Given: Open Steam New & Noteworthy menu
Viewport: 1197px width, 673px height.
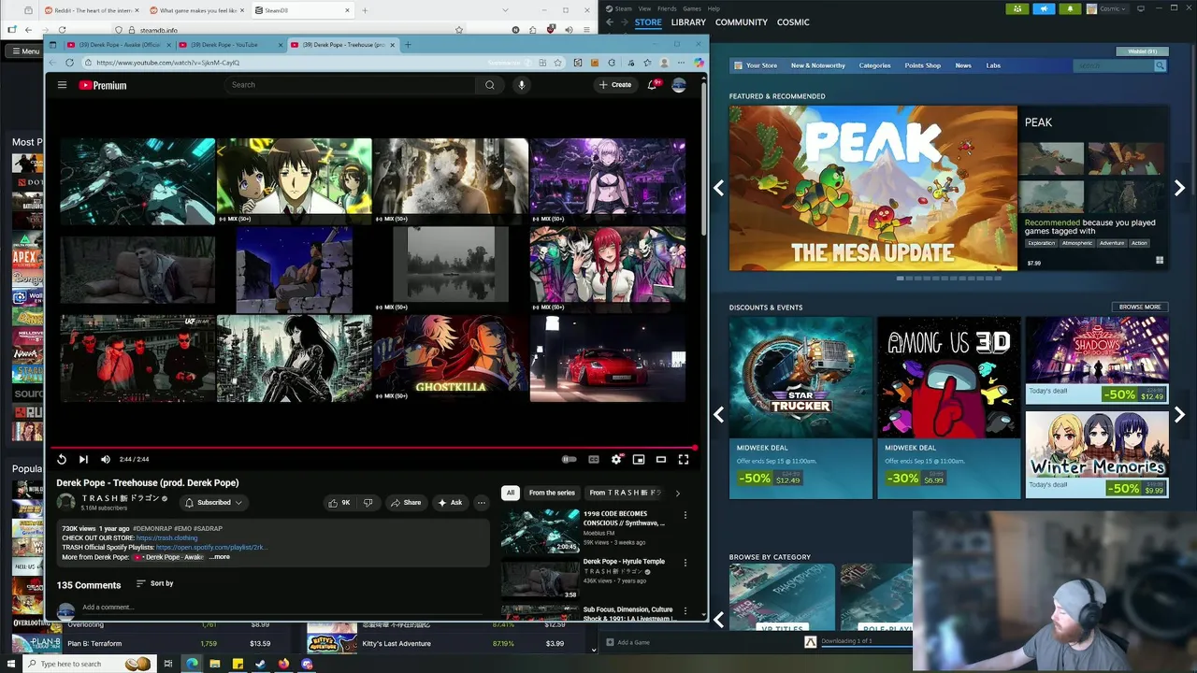Looking at the screenshot, I should [x=817, y=65].
